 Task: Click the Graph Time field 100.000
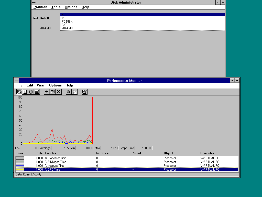144,148
